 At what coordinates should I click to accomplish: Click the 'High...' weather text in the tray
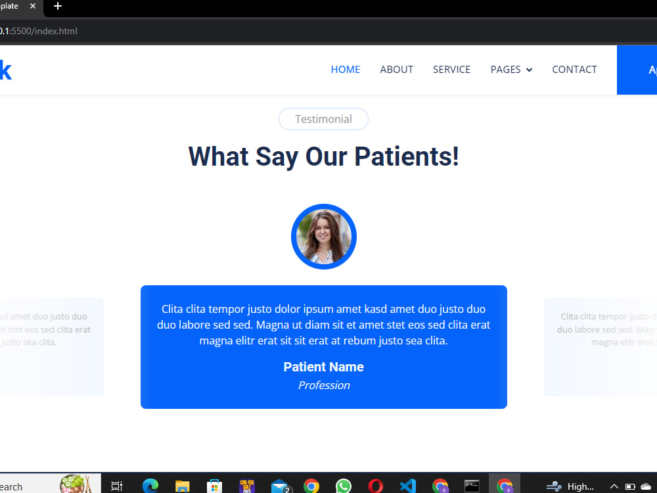coord(580,486)
